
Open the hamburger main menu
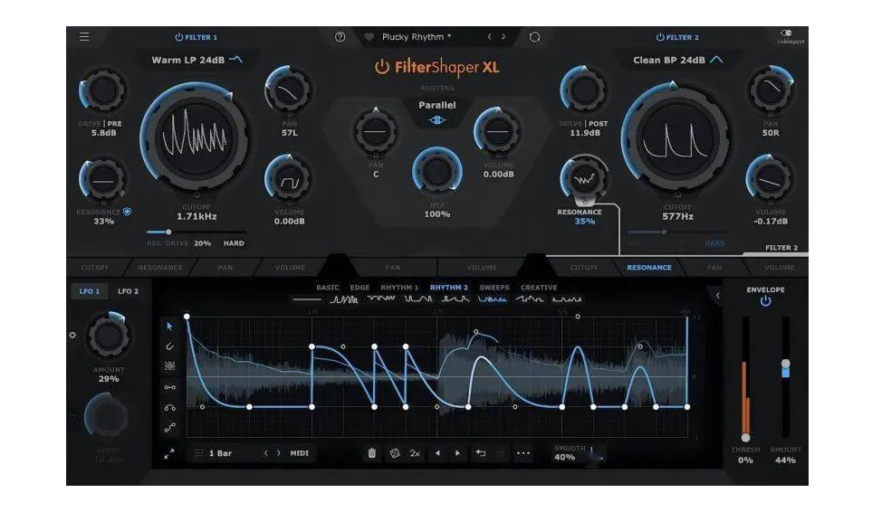(84, 37)
